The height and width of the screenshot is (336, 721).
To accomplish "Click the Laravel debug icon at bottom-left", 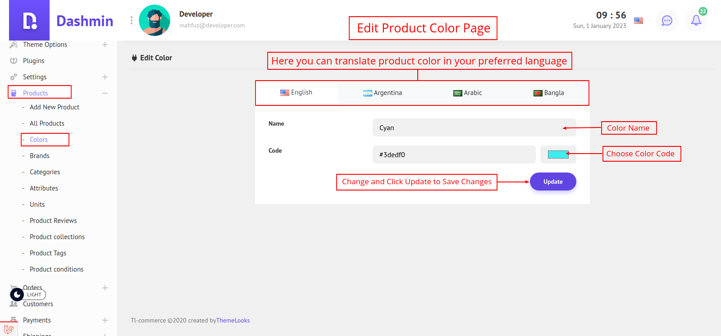I will click(x=9, y=329).
